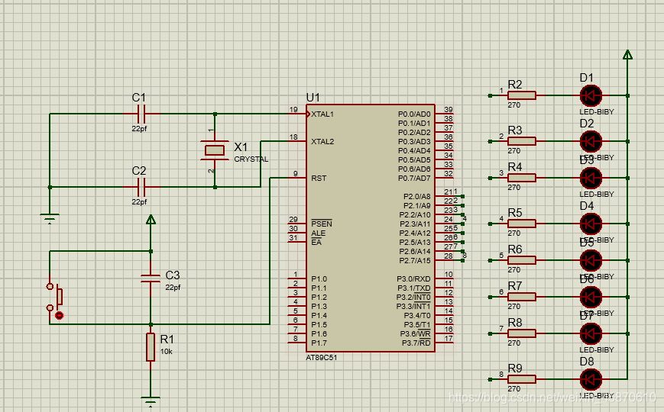
Task: Click the P2.7/A15 pin label
Action: pyautogui.click(x=415, y=261)
